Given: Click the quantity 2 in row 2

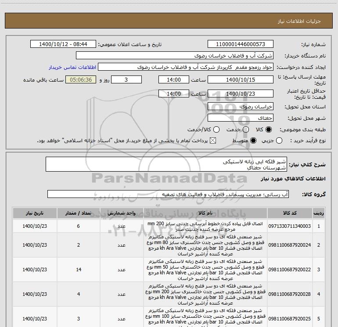Looking at the screenshot, I should 79,245.
